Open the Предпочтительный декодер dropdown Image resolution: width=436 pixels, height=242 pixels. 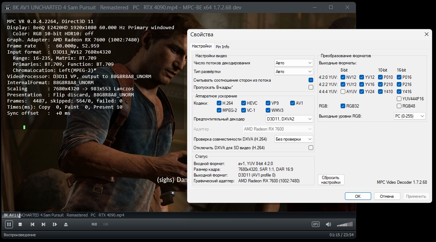pyautogui.click(x=289, y=119)
